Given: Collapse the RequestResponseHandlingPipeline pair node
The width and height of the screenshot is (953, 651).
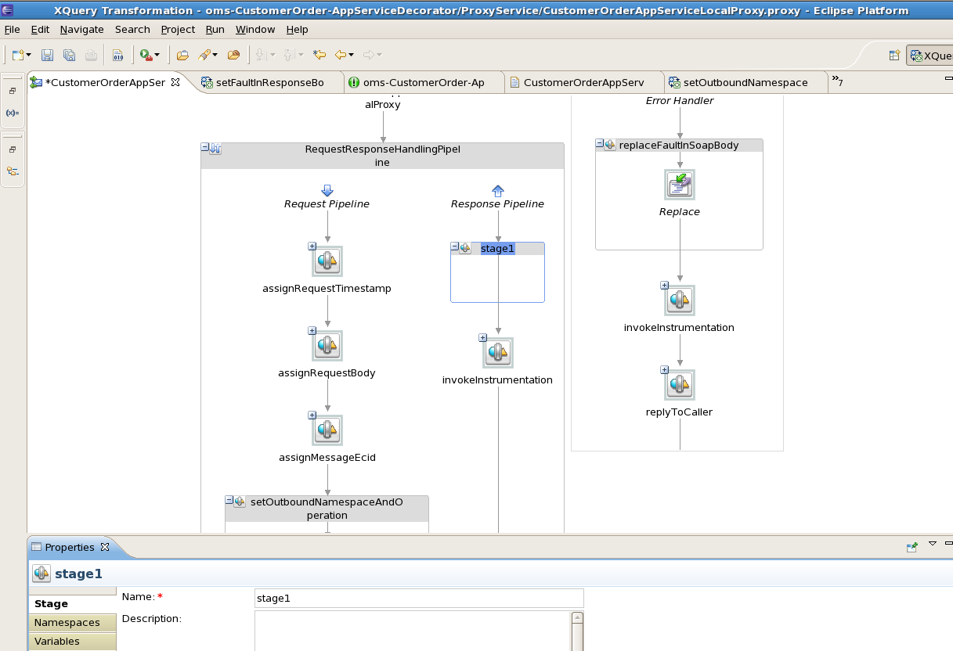Looking at the screenshot, I should [x=205, y=147].
